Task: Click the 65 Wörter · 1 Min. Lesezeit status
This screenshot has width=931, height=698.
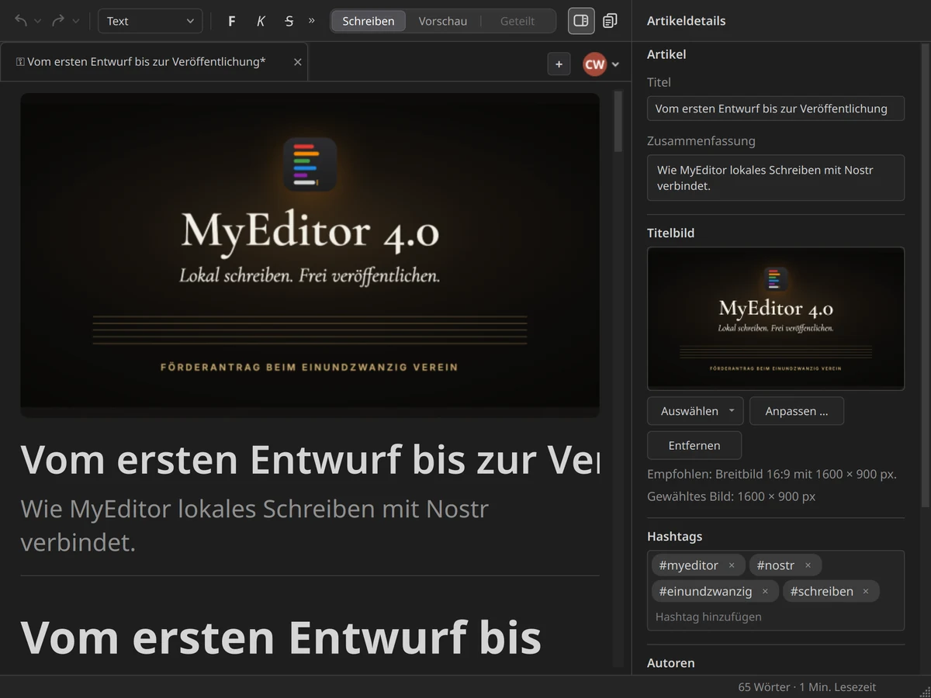Action: pos(807,687)
